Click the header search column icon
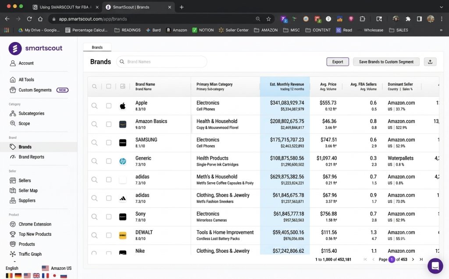This screenshot has width=449, height=279. click(94, 86)
